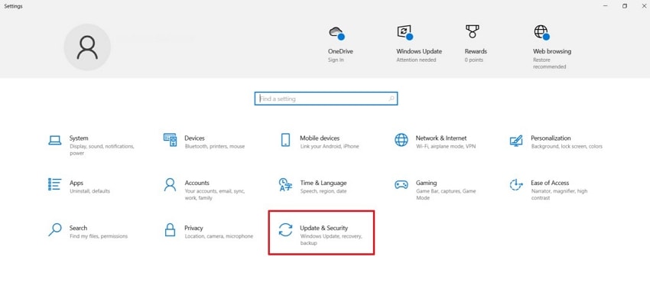Open Privacy category title
This screenshot has height=299, width=650.
[x=193, y=228]
